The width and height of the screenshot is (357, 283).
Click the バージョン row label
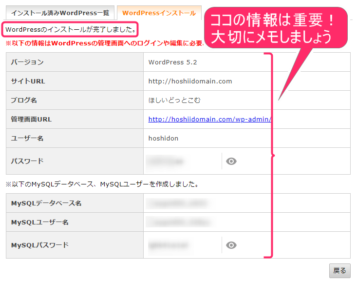(x=27, y=62)
